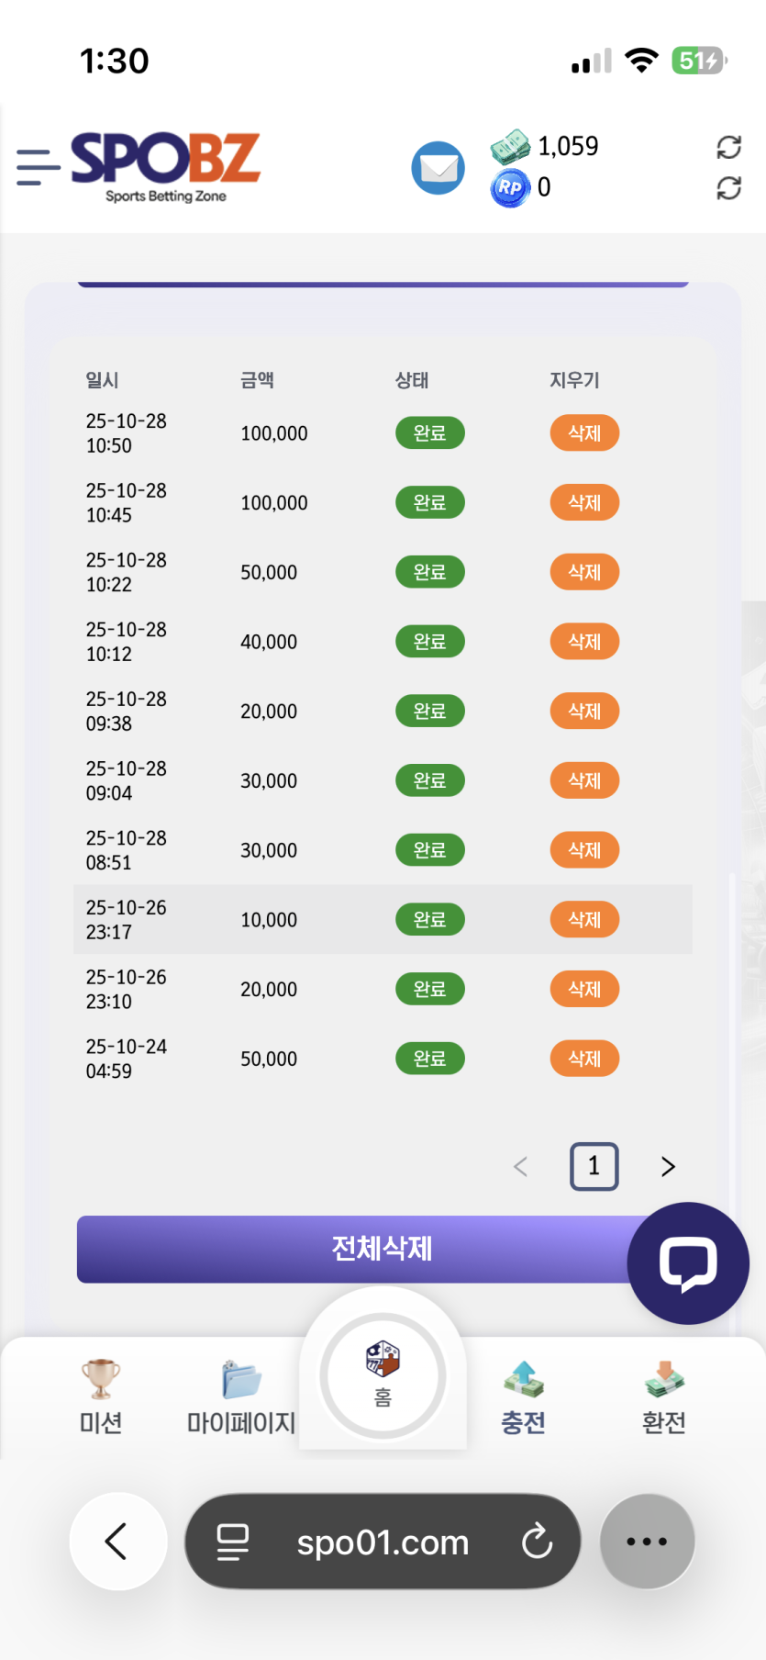Open the mail inbox icon
Viewport: 766px width, 1660px height.
pyautogui.click(x=438, y=168)
